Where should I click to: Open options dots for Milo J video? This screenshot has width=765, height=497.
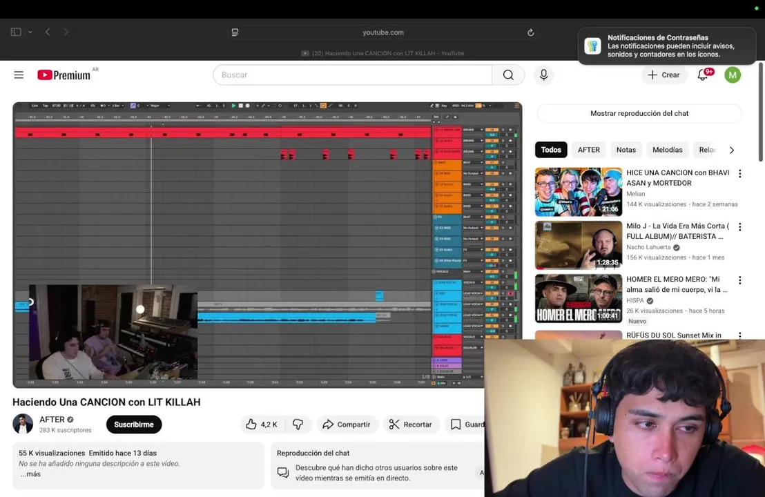click(740, 227)
